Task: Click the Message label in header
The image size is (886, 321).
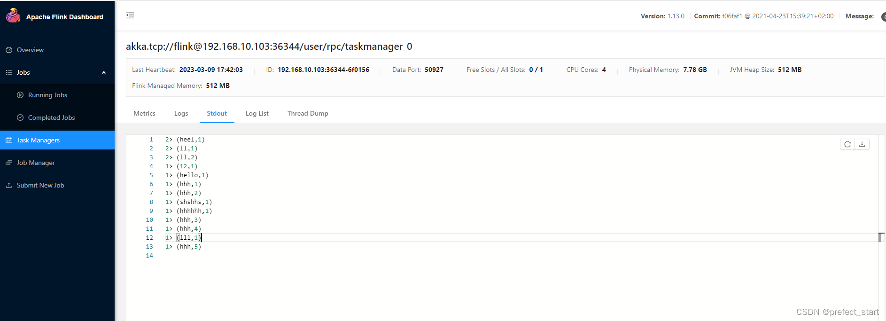Action: pos(859,16)
